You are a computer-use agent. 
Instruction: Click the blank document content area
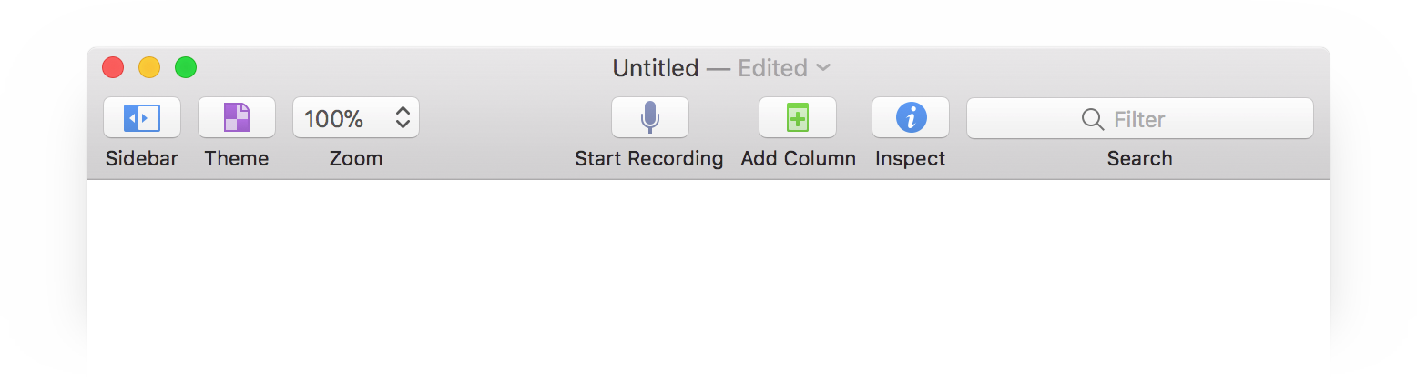coord(708,282)
